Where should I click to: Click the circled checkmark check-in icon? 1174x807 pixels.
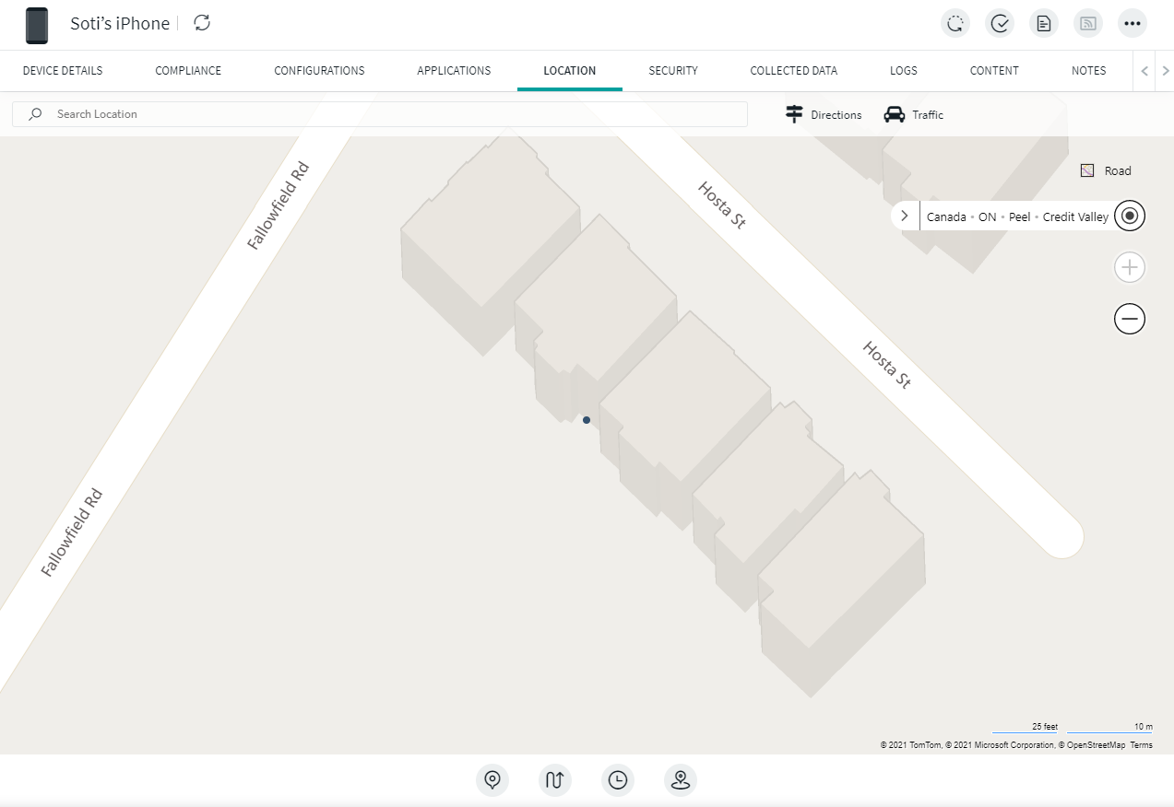click(x=1000, y=24)
